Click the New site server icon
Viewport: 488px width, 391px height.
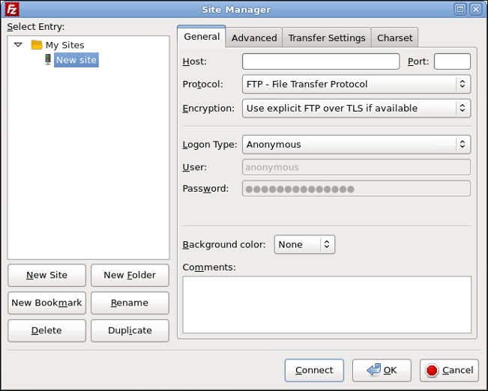click(48, 60)
